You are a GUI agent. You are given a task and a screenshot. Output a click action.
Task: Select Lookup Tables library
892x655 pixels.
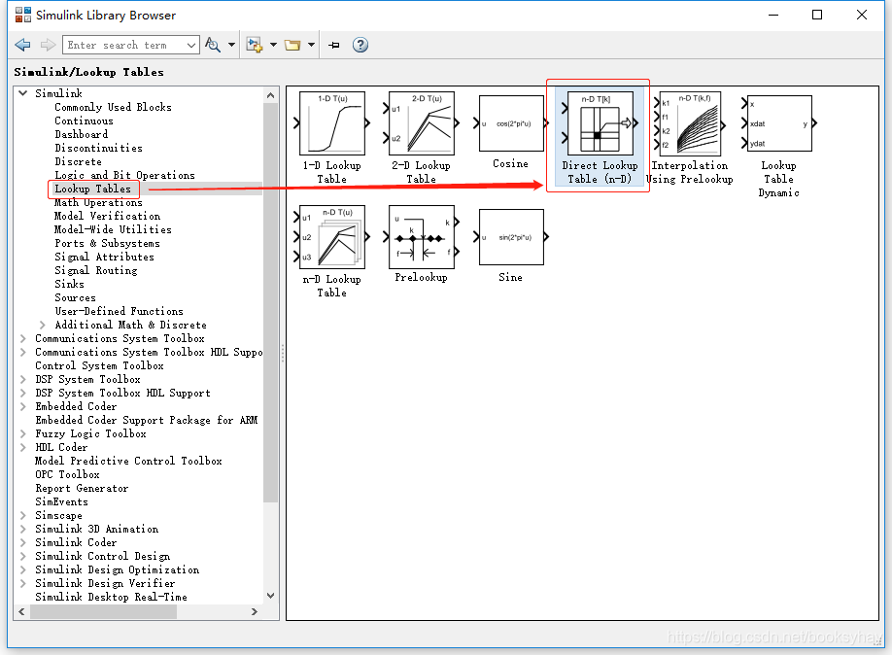point(92,189)
